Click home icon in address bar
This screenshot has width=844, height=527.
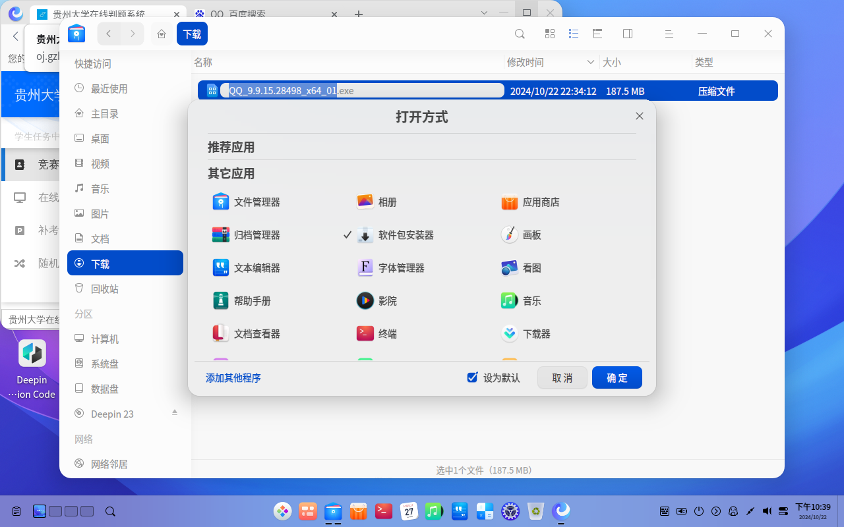[162, 34]
